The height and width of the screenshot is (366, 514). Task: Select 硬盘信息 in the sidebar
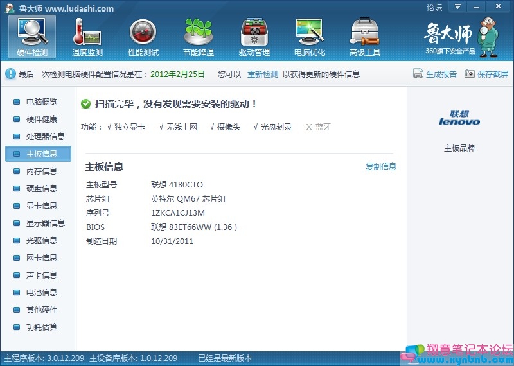[38, 188]
